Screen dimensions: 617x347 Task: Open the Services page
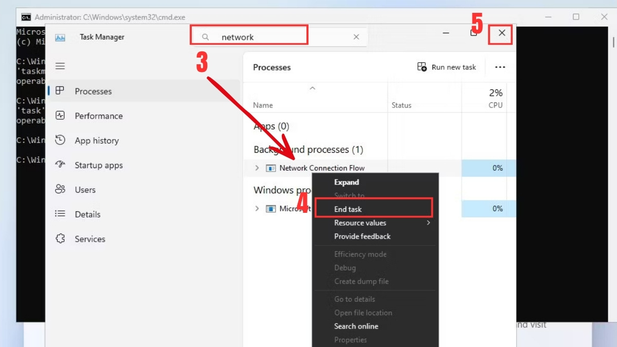(x=143, y=239)
